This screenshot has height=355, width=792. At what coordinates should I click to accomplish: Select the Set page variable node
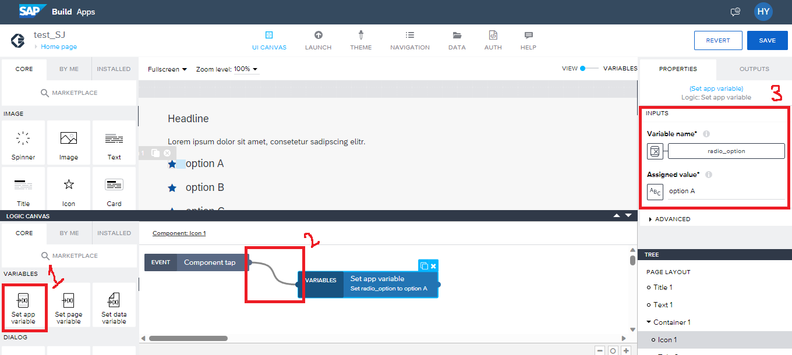pos(69,305)
